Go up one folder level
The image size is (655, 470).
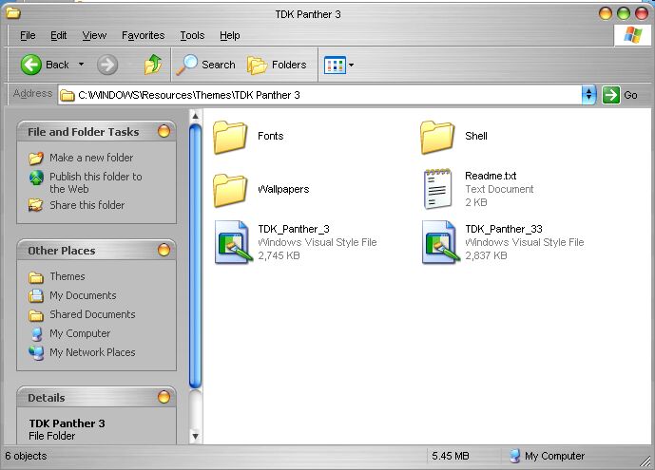[x=153, y=65]
